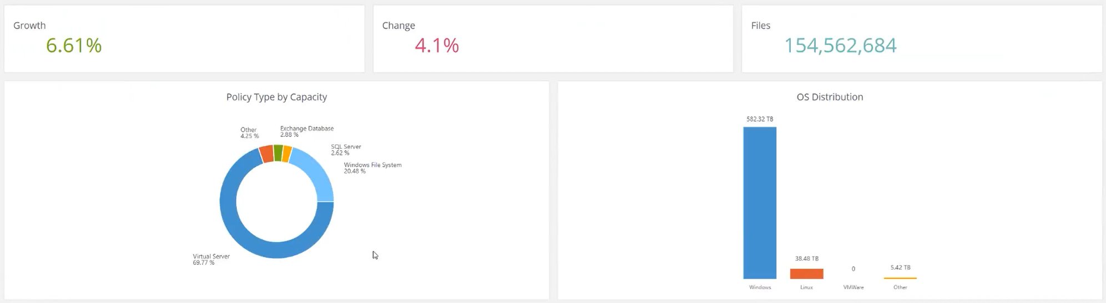Select the SQL Server 2.62 % label

346,150
